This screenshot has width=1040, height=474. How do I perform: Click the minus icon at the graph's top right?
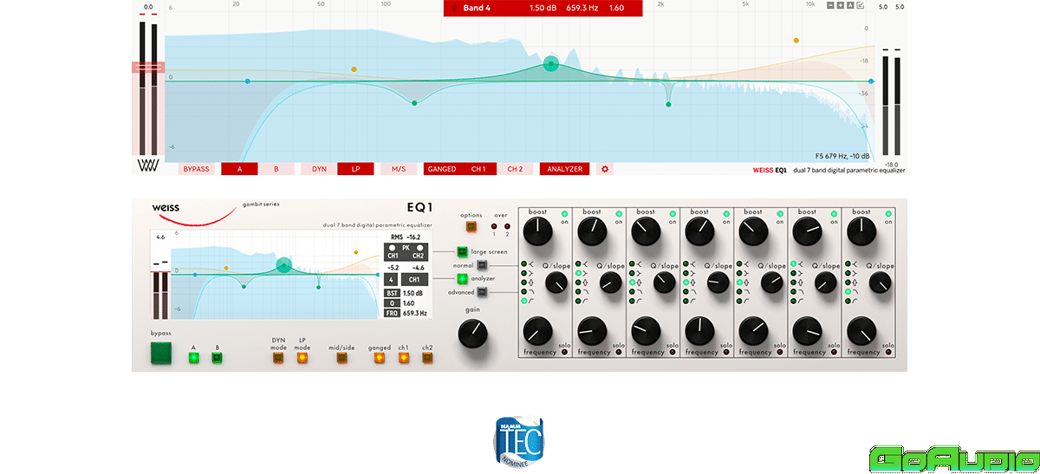click(x=829, y=6)
